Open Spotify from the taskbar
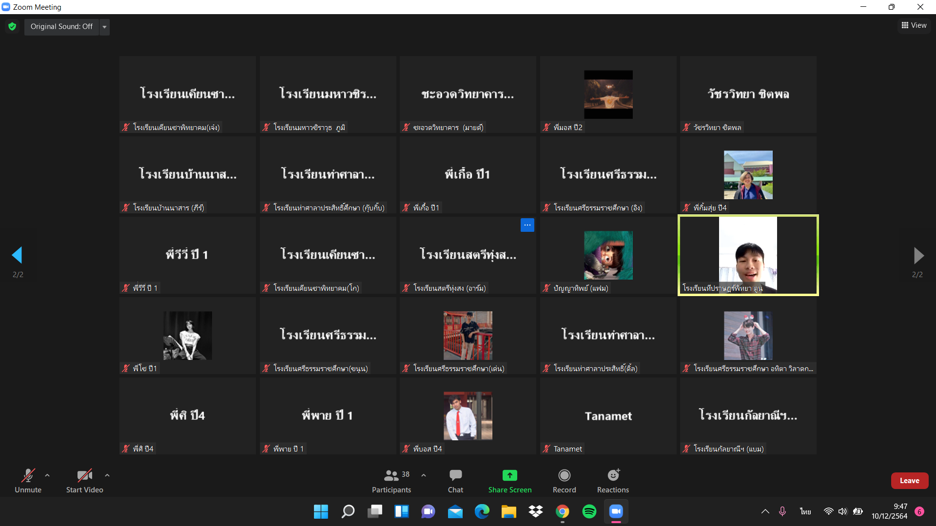 [589, 511]
